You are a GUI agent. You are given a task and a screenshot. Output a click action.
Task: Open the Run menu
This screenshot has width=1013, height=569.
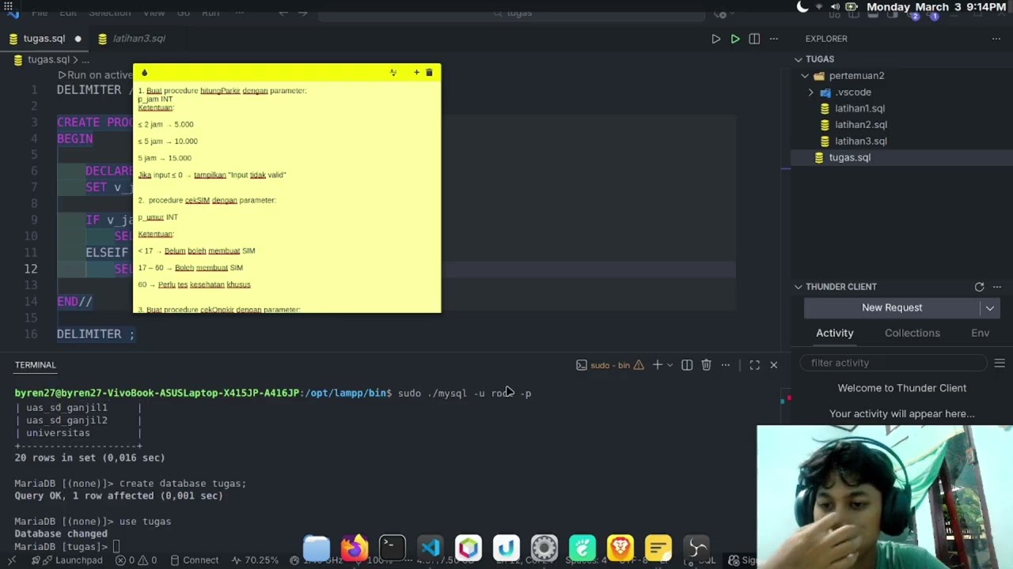pos(211,13)
